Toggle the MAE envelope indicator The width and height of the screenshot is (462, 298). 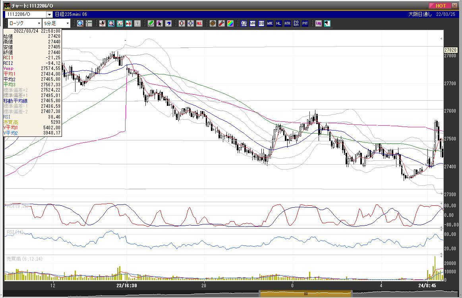(270, 23)
